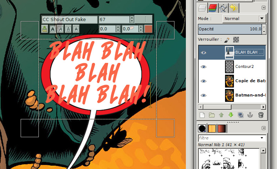Select the Batman-and layer name
Image resolution: width=277 pixels, height=169 pixels.
pos(250,95)
